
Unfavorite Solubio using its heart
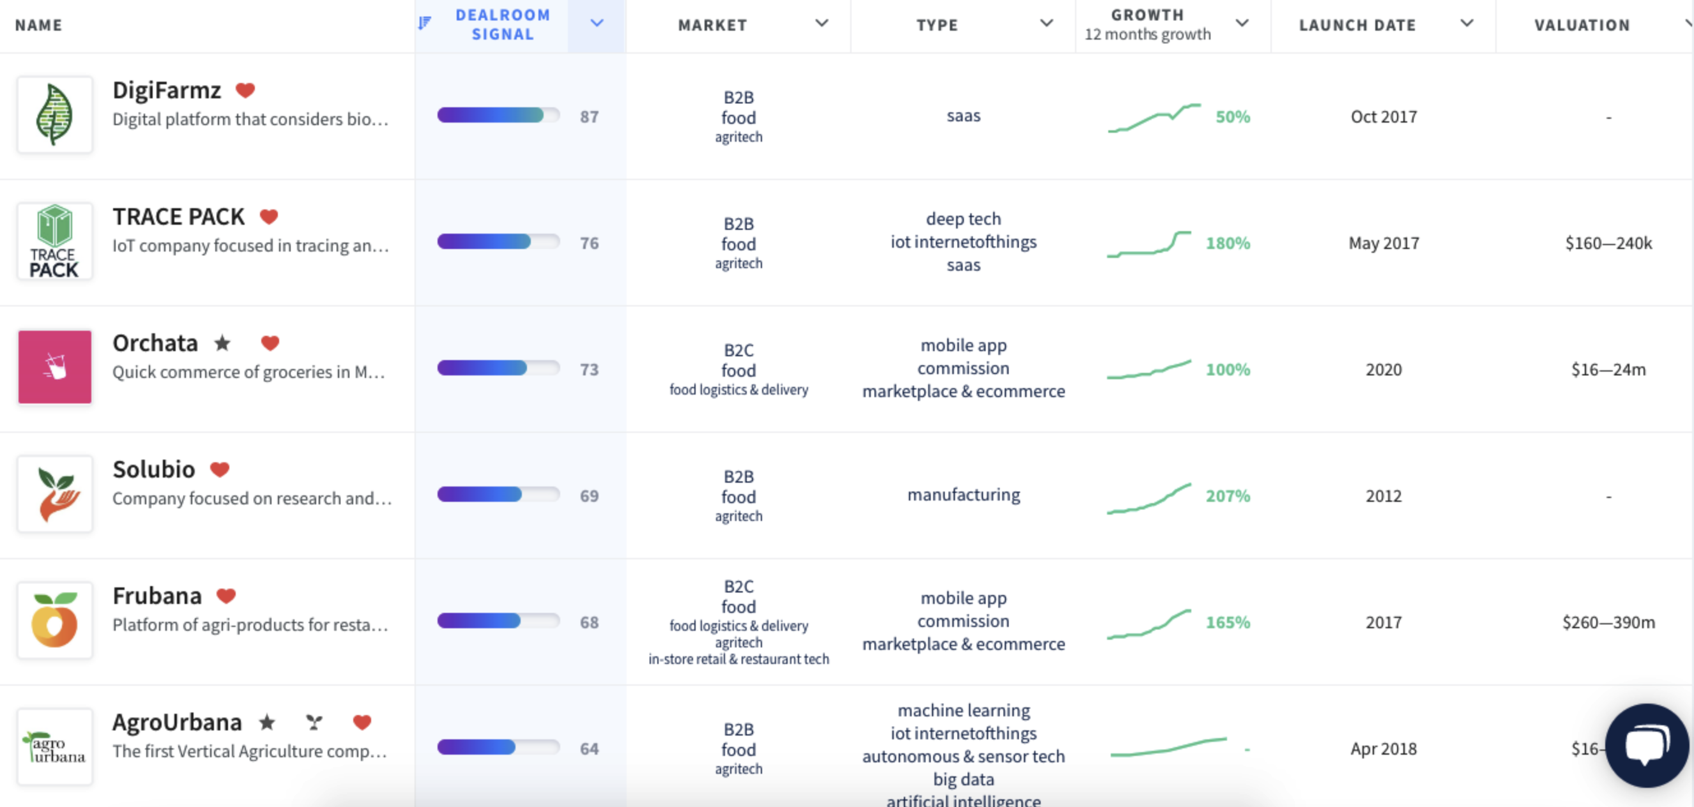click(x=220, y=469)
